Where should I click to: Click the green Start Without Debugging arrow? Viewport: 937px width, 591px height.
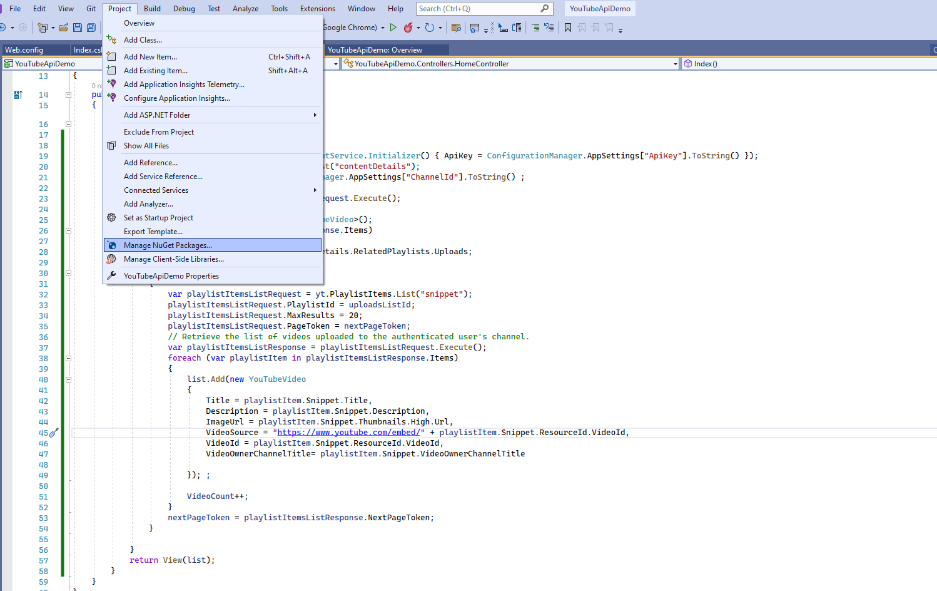393,28
